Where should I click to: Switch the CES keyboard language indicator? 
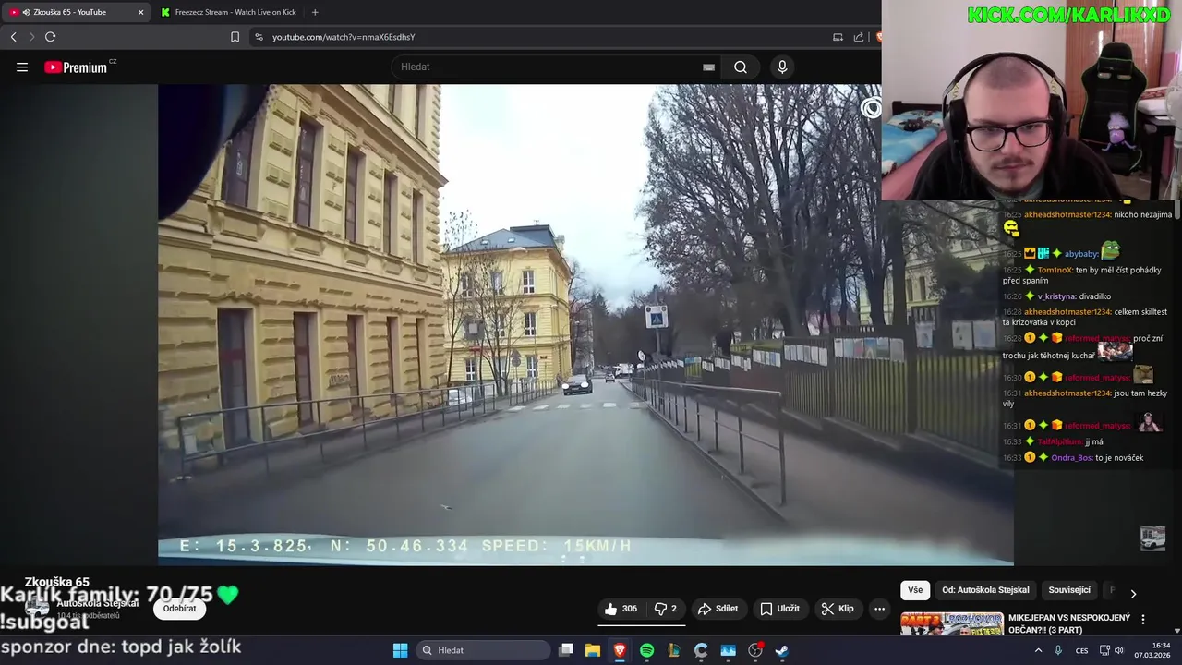point(1082,650)
